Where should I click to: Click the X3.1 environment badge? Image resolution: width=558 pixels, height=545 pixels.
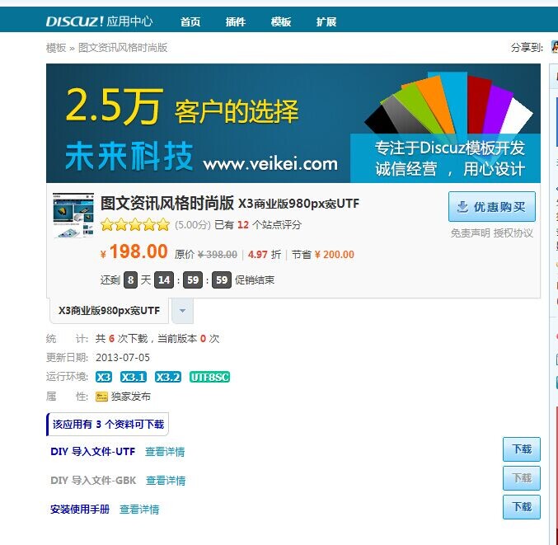133,377
